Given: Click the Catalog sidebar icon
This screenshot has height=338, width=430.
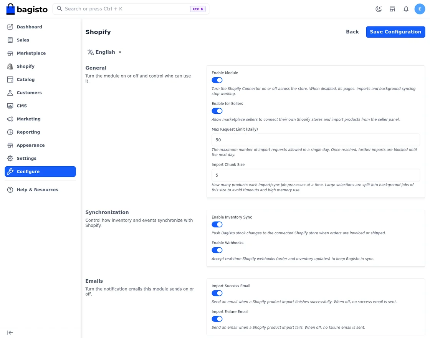Looking at the screenshot, I should tap(10, 80).
